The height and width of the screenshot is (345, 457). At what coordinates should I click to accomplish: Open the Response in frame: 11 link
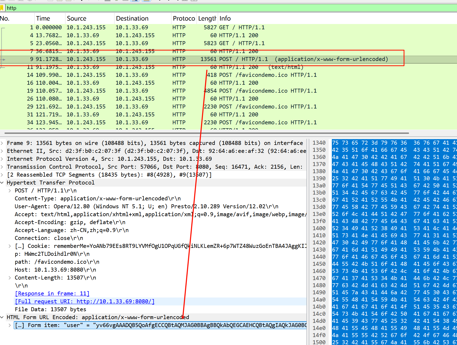(52, 294)
